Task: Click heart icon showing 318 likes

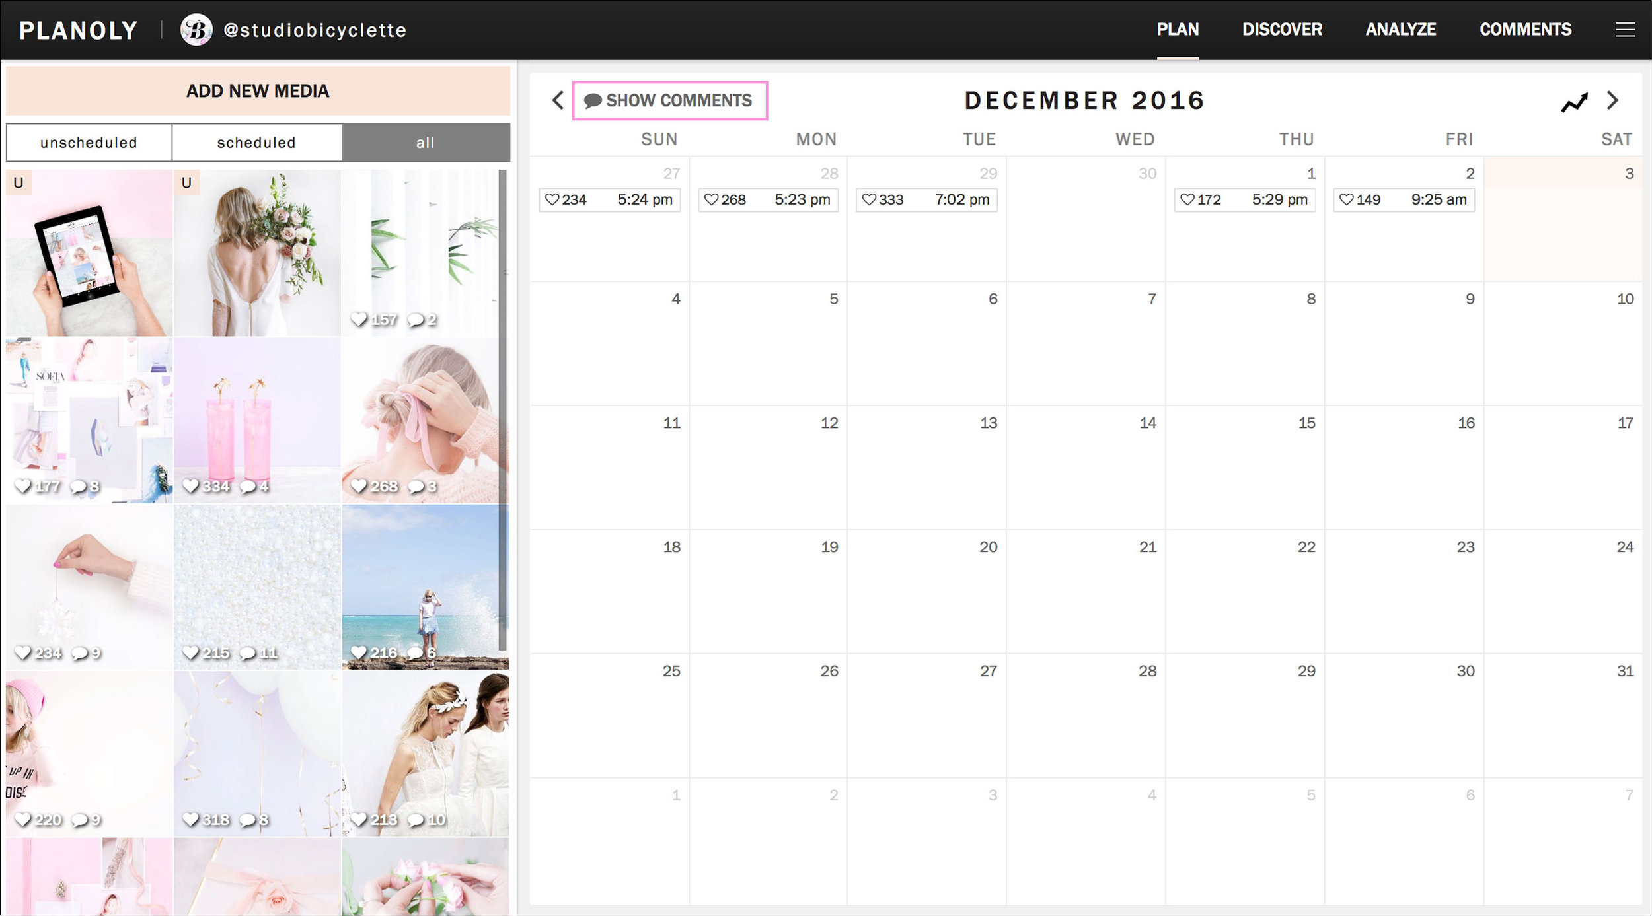Action: [191, 820]
